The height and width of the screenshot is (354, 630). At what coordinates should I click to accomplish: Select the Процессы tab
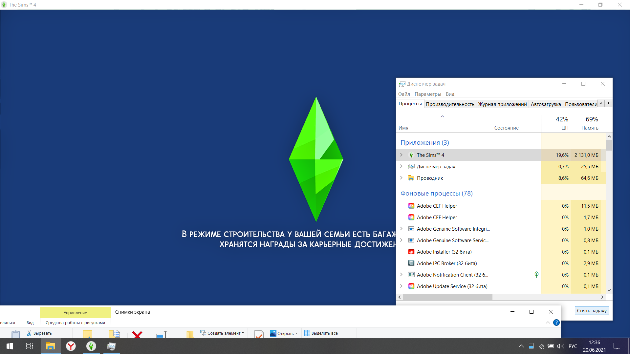coord(410,104)
